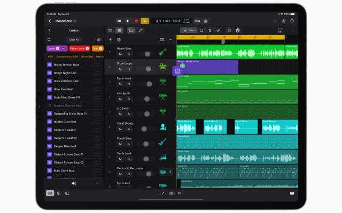
Task: Go back from the Moonstone project
Action: point(50,21)
